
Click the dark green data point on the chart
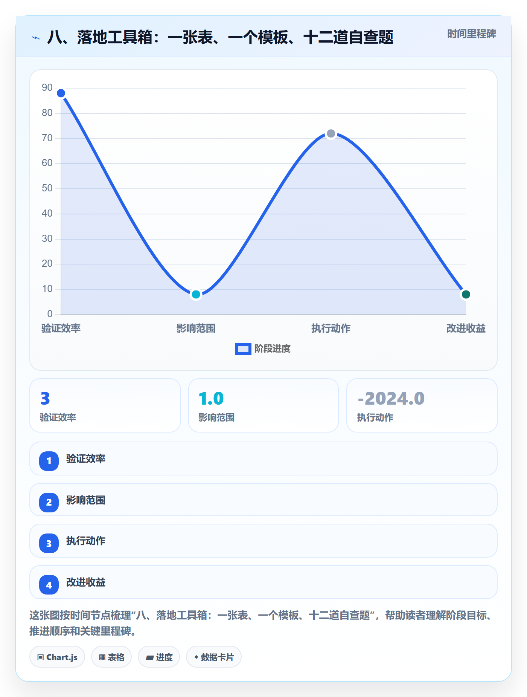(x=466, y=294)
